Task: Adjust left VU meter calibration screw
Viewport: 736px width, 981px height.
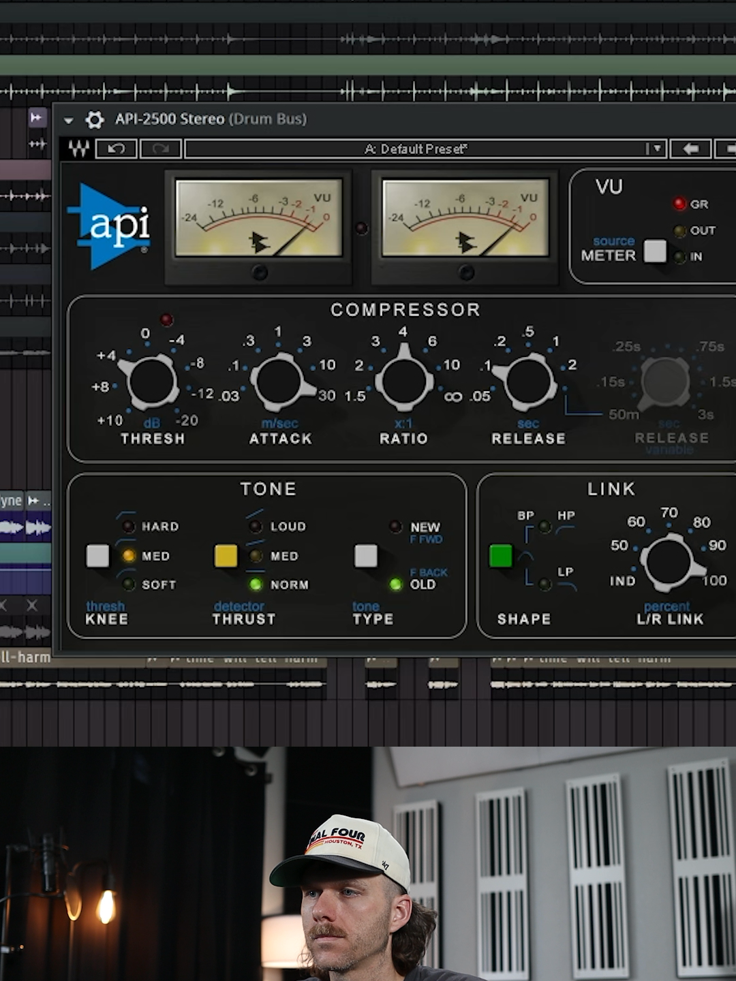Action: pyautogui.click(x=259, y=272)
